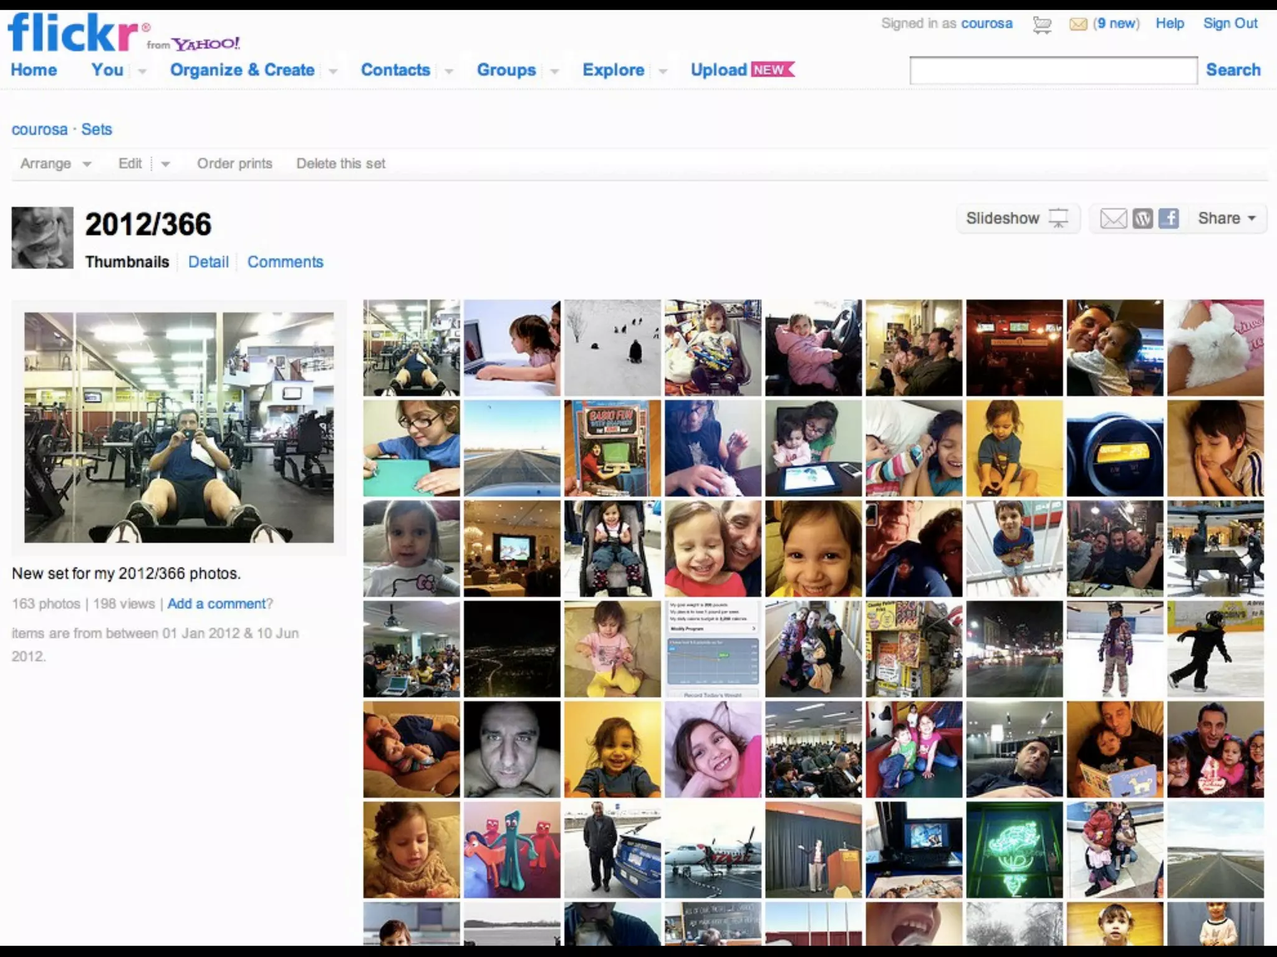The width and height of the screenshot is (1277, 957).
Task: Expand the Edit dropdown arrow
Action: [165, 164]
